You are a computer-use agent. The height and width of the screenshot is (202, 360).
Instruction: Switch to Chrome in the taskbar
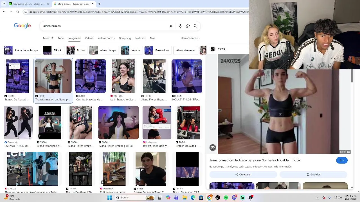209,198
